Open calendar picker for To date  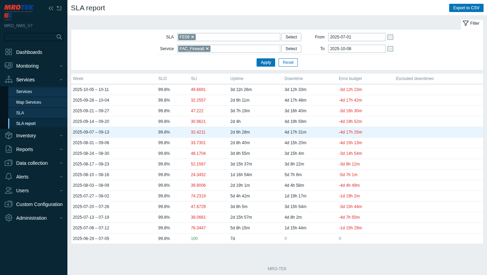[x=390, y=49]
